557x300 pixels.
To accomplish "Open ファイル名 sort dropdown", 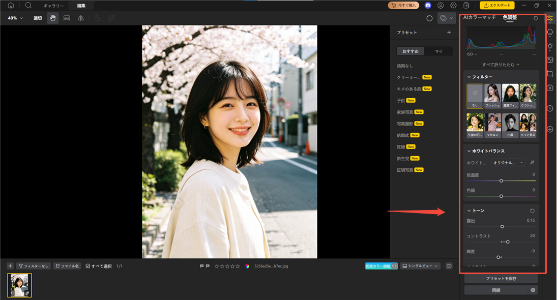I will (x=67, y=266).
